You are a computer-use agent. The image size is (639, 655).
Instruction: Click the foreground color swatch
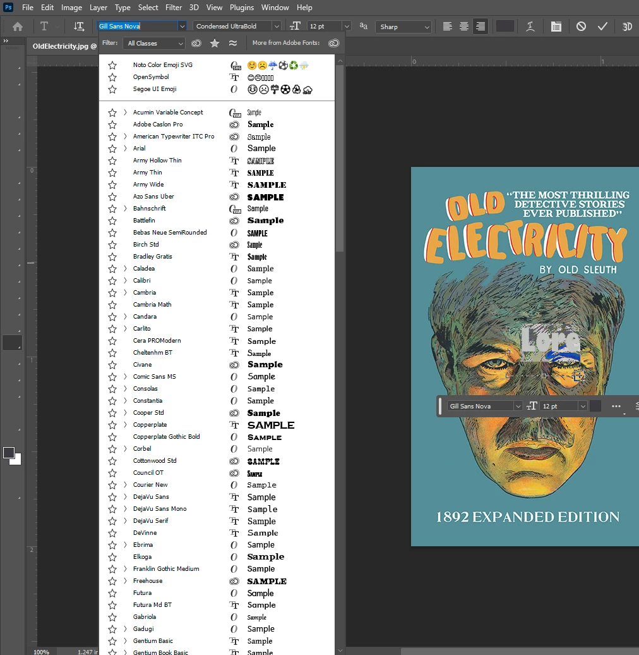tap(9, 453)
